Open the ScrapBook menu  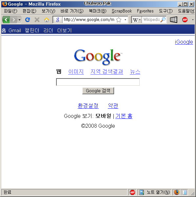[x=122, y=11]
